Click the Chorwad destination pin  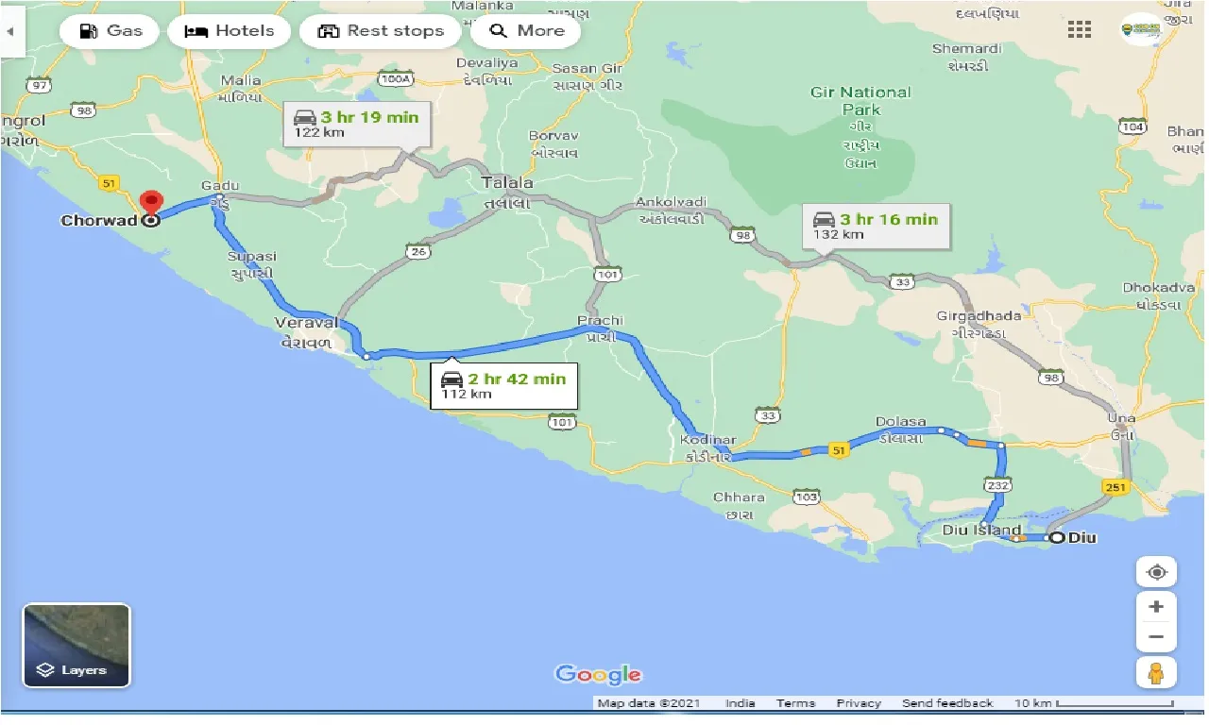tap(152, 203)
